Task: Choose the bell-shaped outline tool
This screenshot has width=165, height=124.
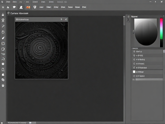Action: click(3, 69)
